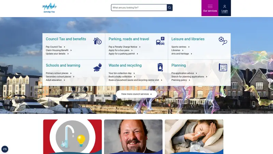Open Parking, roads and travel heading

tap(129, 39)
